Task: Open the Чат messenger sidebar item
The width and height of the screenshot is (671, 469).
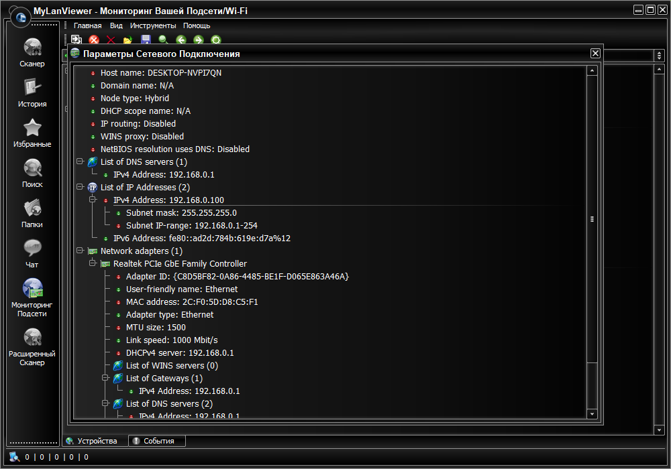Action: (x=32, y=253)
